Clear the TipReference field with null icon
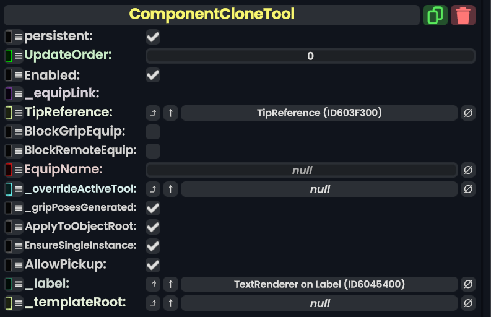 tap(469, 113)
